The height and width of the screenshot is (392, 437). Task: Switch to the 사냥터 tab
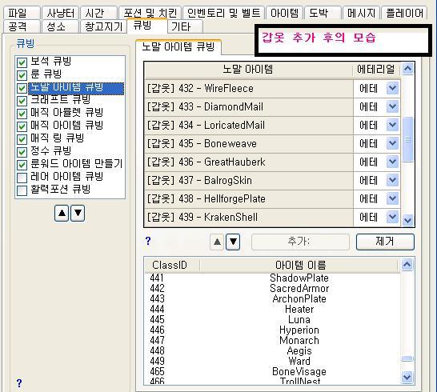[x=60, y=13]
